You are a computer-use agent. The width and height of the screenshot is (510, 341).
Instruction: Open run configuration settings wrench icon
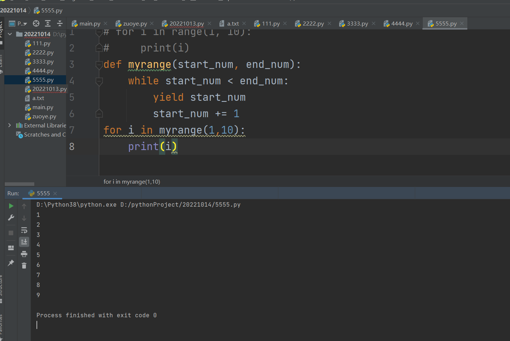(11, 218)
